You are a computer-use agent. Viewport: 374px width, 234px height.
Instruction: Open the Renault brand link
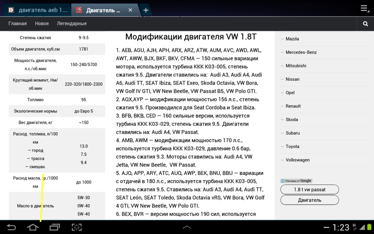tap(293, 106)
